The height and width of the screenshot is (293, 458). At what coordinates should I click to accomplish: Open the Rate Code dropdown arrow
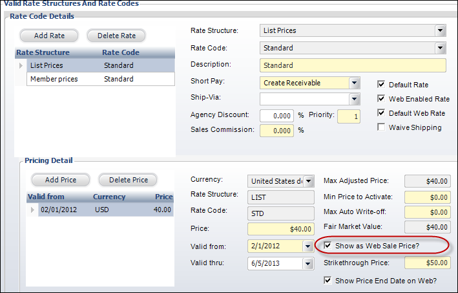pyautogui.click(x=440, y=48)
